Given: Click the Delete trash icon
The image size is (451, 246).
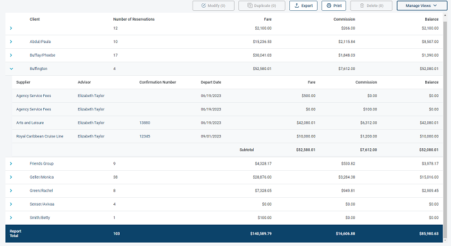Looking at the screenshot, I should (x=362, y=5).
